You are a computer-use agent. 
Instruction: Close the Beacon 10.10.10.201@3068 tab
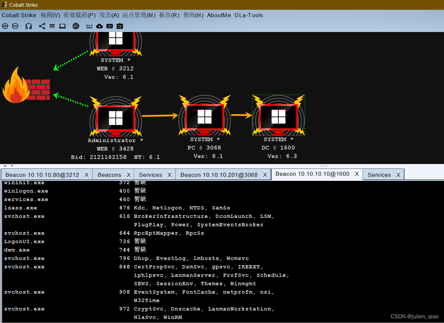pos(265,175)
